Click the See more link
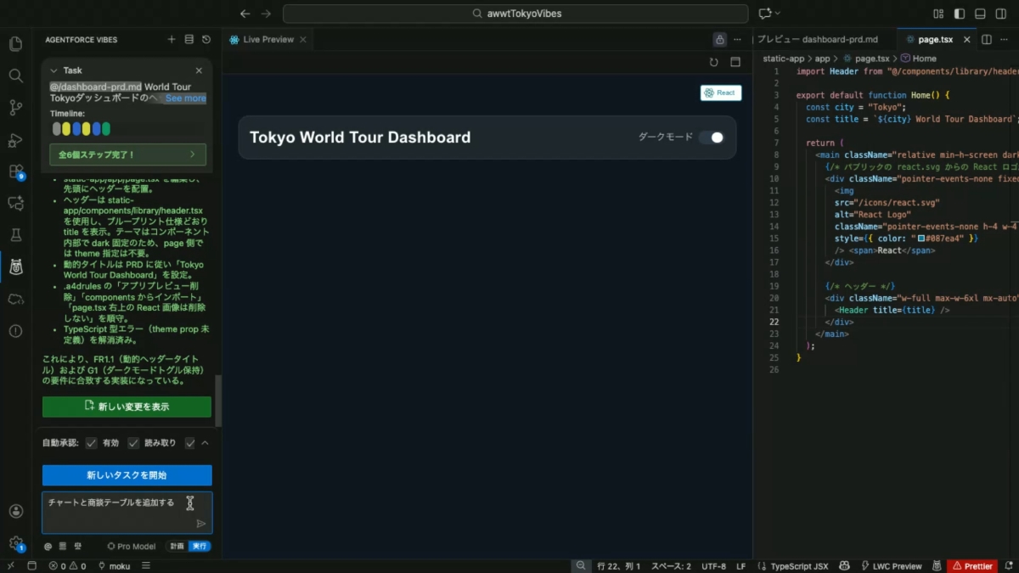This screenshot has width=1019, height=573. coord(185,98)
